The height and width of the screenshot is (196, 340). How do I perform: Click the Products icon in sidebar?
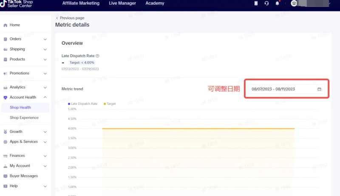click(x=6, y=59)
